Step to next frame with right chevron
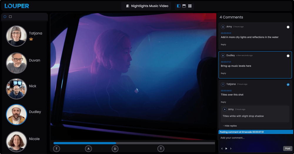 coord(231,149)
